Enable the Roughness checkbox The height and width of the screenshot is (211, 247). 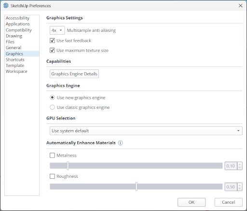point(52,176)
